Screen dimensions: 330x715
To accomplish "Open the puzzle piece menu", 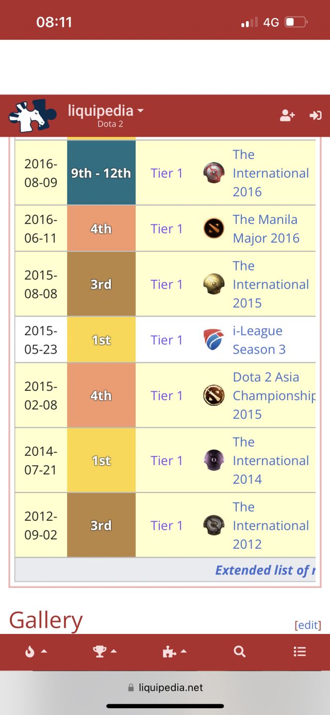I will click(174, 652).
